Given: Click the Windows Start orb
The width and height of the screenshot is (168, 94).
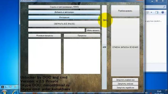Looking at the screenshot, I should click(4, 92).
